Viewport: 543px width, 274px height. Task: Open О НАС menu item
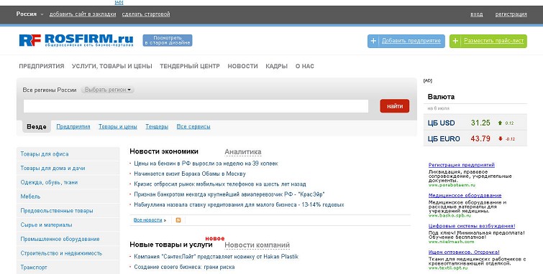point(305,66)
